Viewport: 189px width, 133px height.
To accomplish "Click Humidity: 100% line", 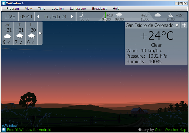I will coord(144,62).
